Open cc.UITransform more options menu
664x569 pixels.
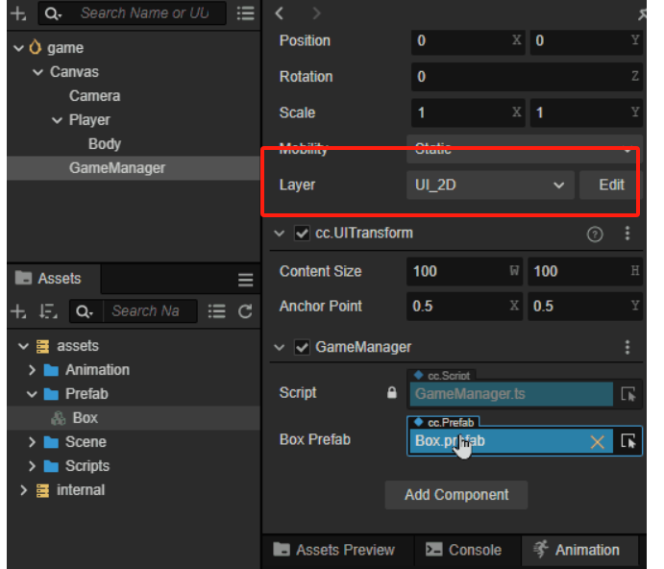click(627, 234)
